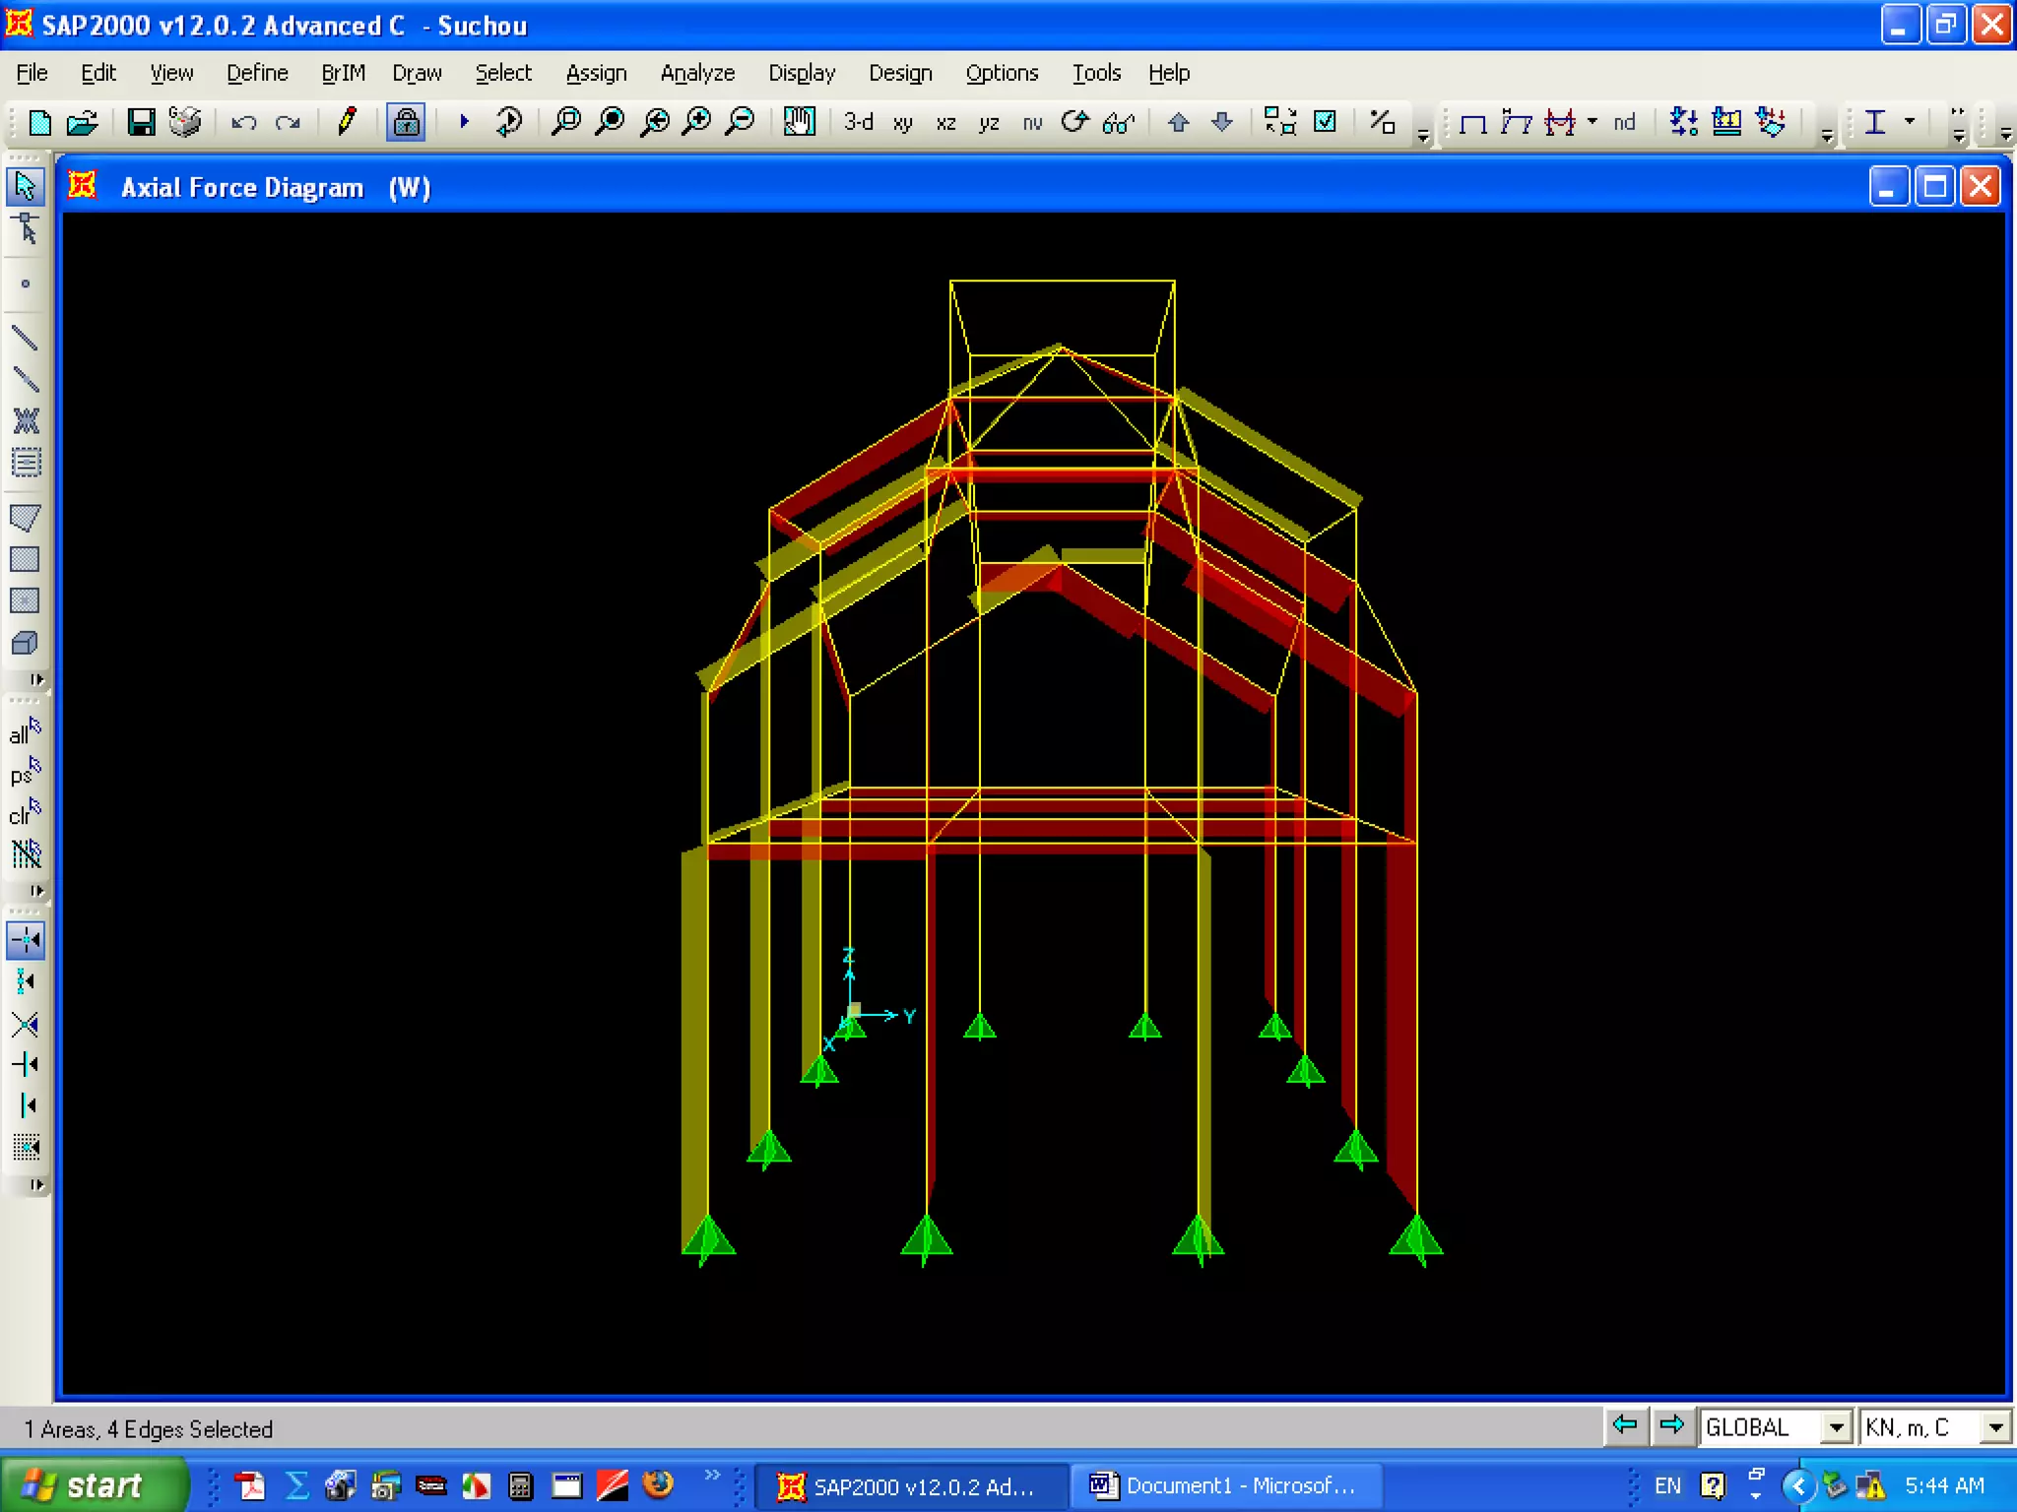The image size is (2017, 1512).
Task: Toggle the Shrink Objects icon
Action: pyautogui.click(x=1280, y=122)
